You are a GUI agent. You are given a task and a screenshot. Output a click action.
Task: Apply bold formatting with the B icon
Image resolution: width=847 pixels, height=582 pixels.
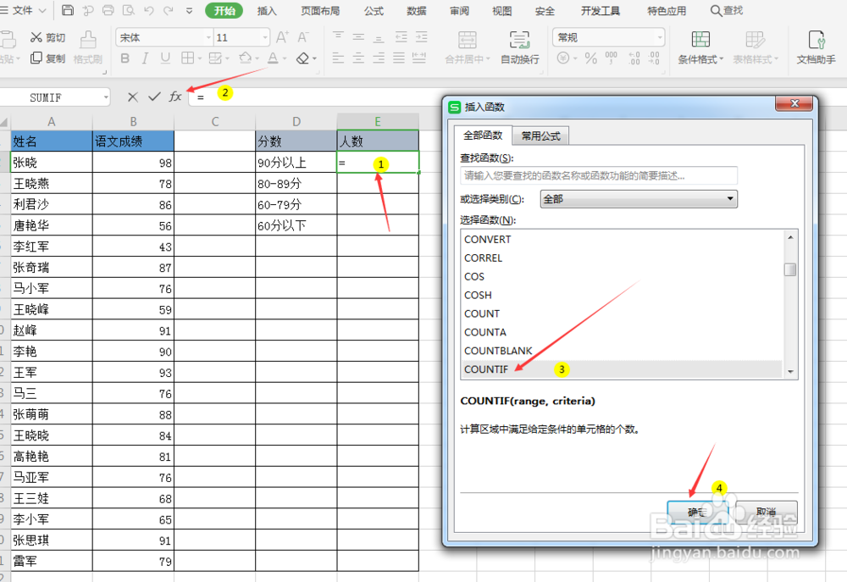click(x=125, y=57)
